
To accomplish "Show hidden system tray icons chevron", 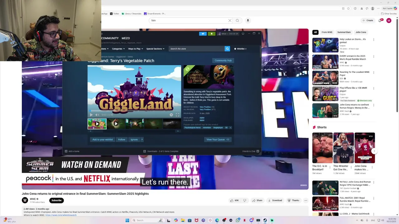I will [x=357, y=220].
